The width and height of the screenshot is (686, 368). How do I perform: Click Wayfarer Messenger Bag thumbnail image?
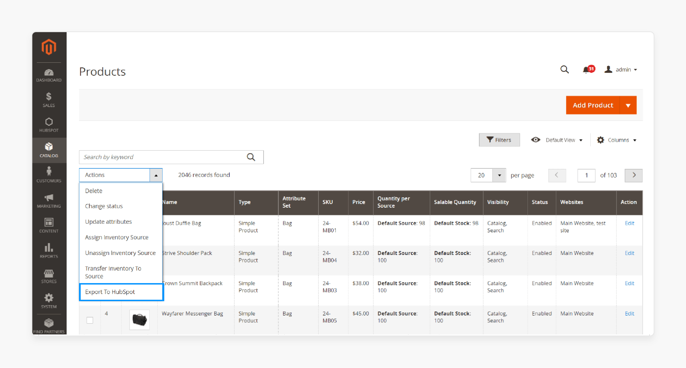click(140, 320)
